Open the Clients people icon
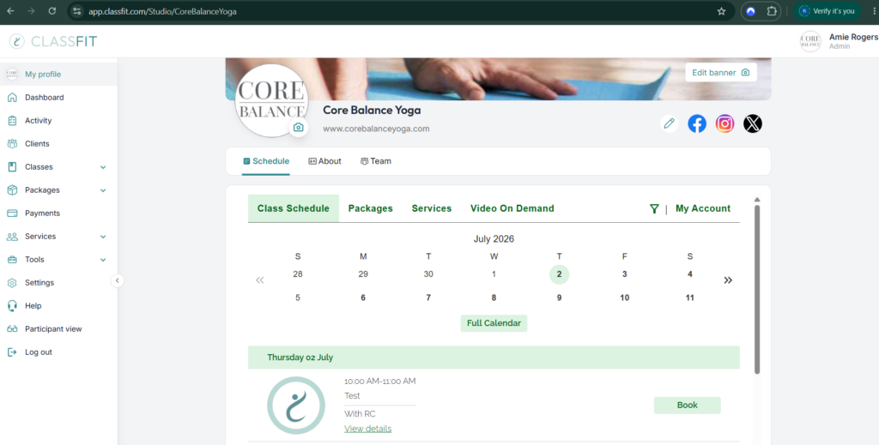The height and width of the screenshot is (445, 879). pos(12,144)
